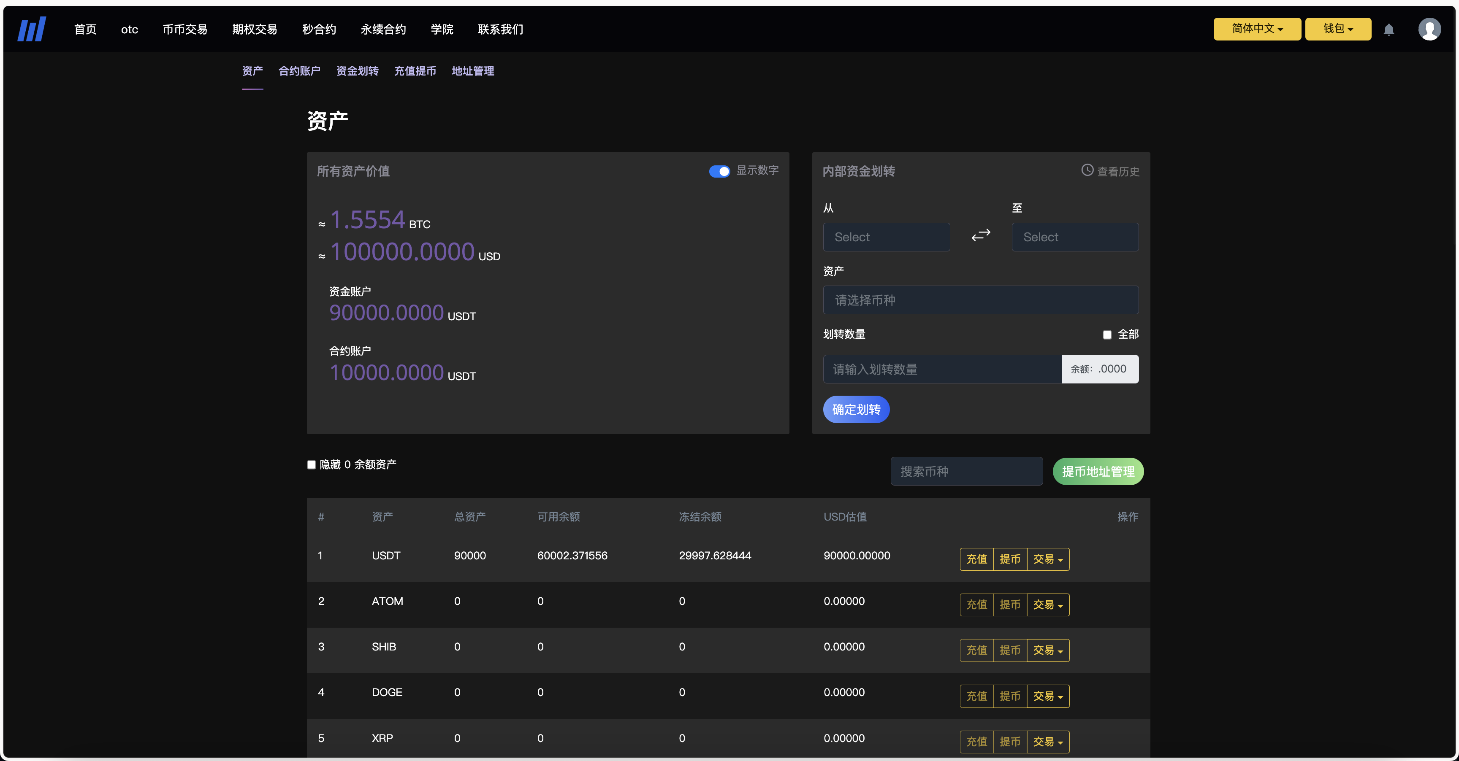Click the blue striped site logo
The image size is (1459, 761).
click(x=32, y=29)
